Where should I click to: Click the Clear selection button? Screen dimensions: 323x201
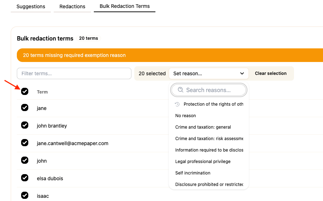point(271,73)
